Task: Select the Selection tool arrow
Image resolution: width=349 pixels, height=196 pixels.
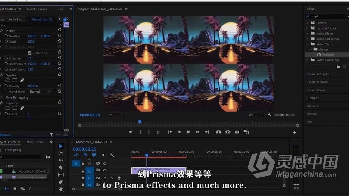Action: tap(61, 146)
